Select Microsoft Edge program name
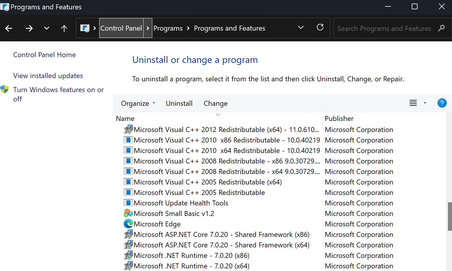The image size is (452, 271). pos(157,224)
